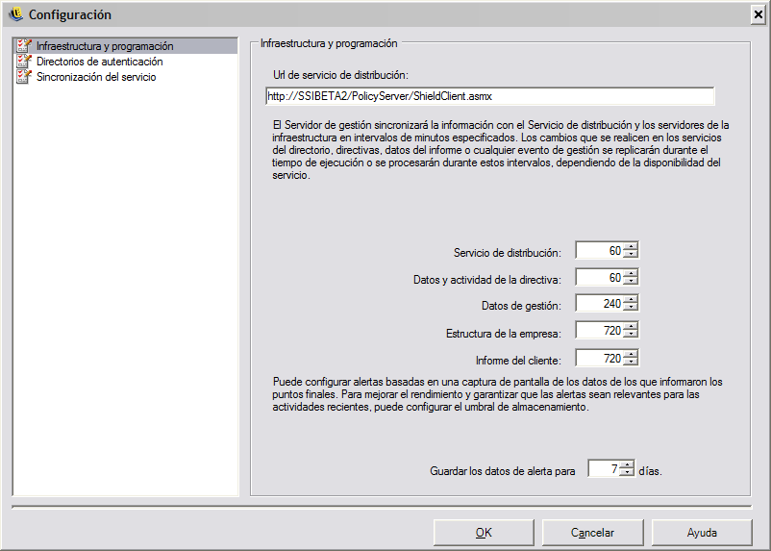This screenshot has width=771, height=551.
Task: Click the Servicio de distribución label
Action: (508, 253)
